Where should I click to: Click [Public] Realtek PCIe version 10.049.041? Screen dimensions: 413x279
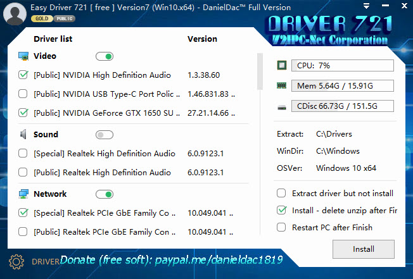(210, 232)
